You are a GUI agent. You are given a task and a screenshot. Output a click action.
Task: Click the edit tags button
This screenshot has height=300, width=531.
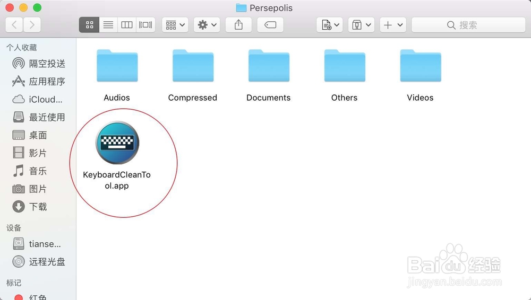click(270, 25)
